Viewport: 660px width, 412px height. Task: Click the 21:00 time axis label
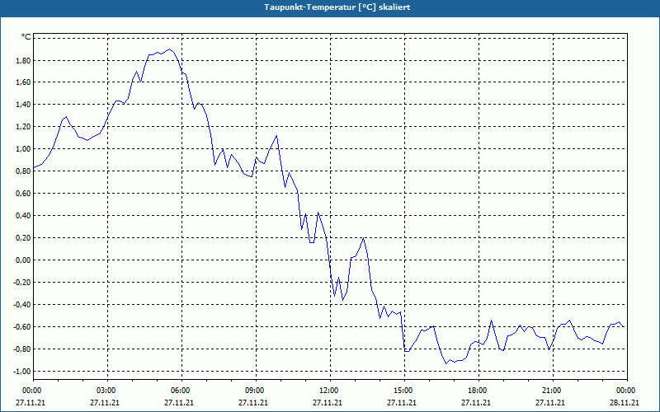(x=553, y=391)
